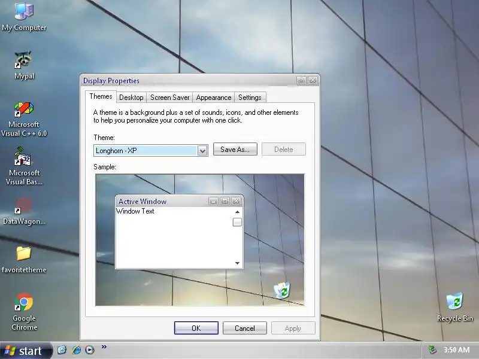Click the Display Properties title bar

(x=200, y=81)
